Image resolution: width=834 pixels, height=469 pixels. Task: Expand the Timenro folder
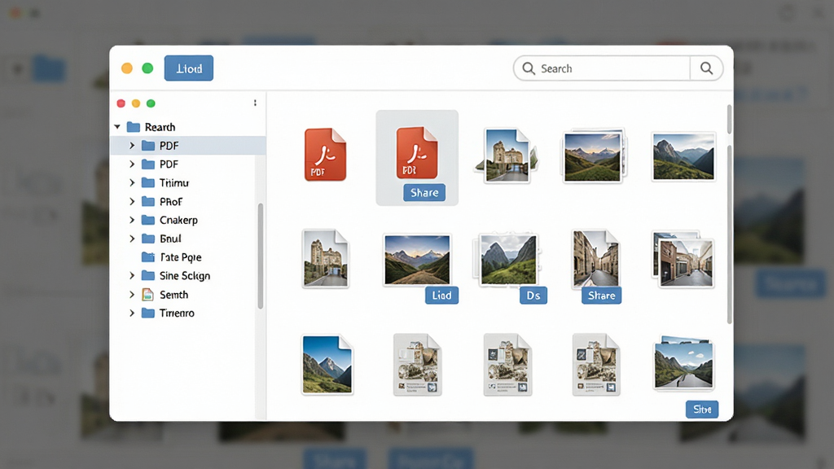pos(132,313)
